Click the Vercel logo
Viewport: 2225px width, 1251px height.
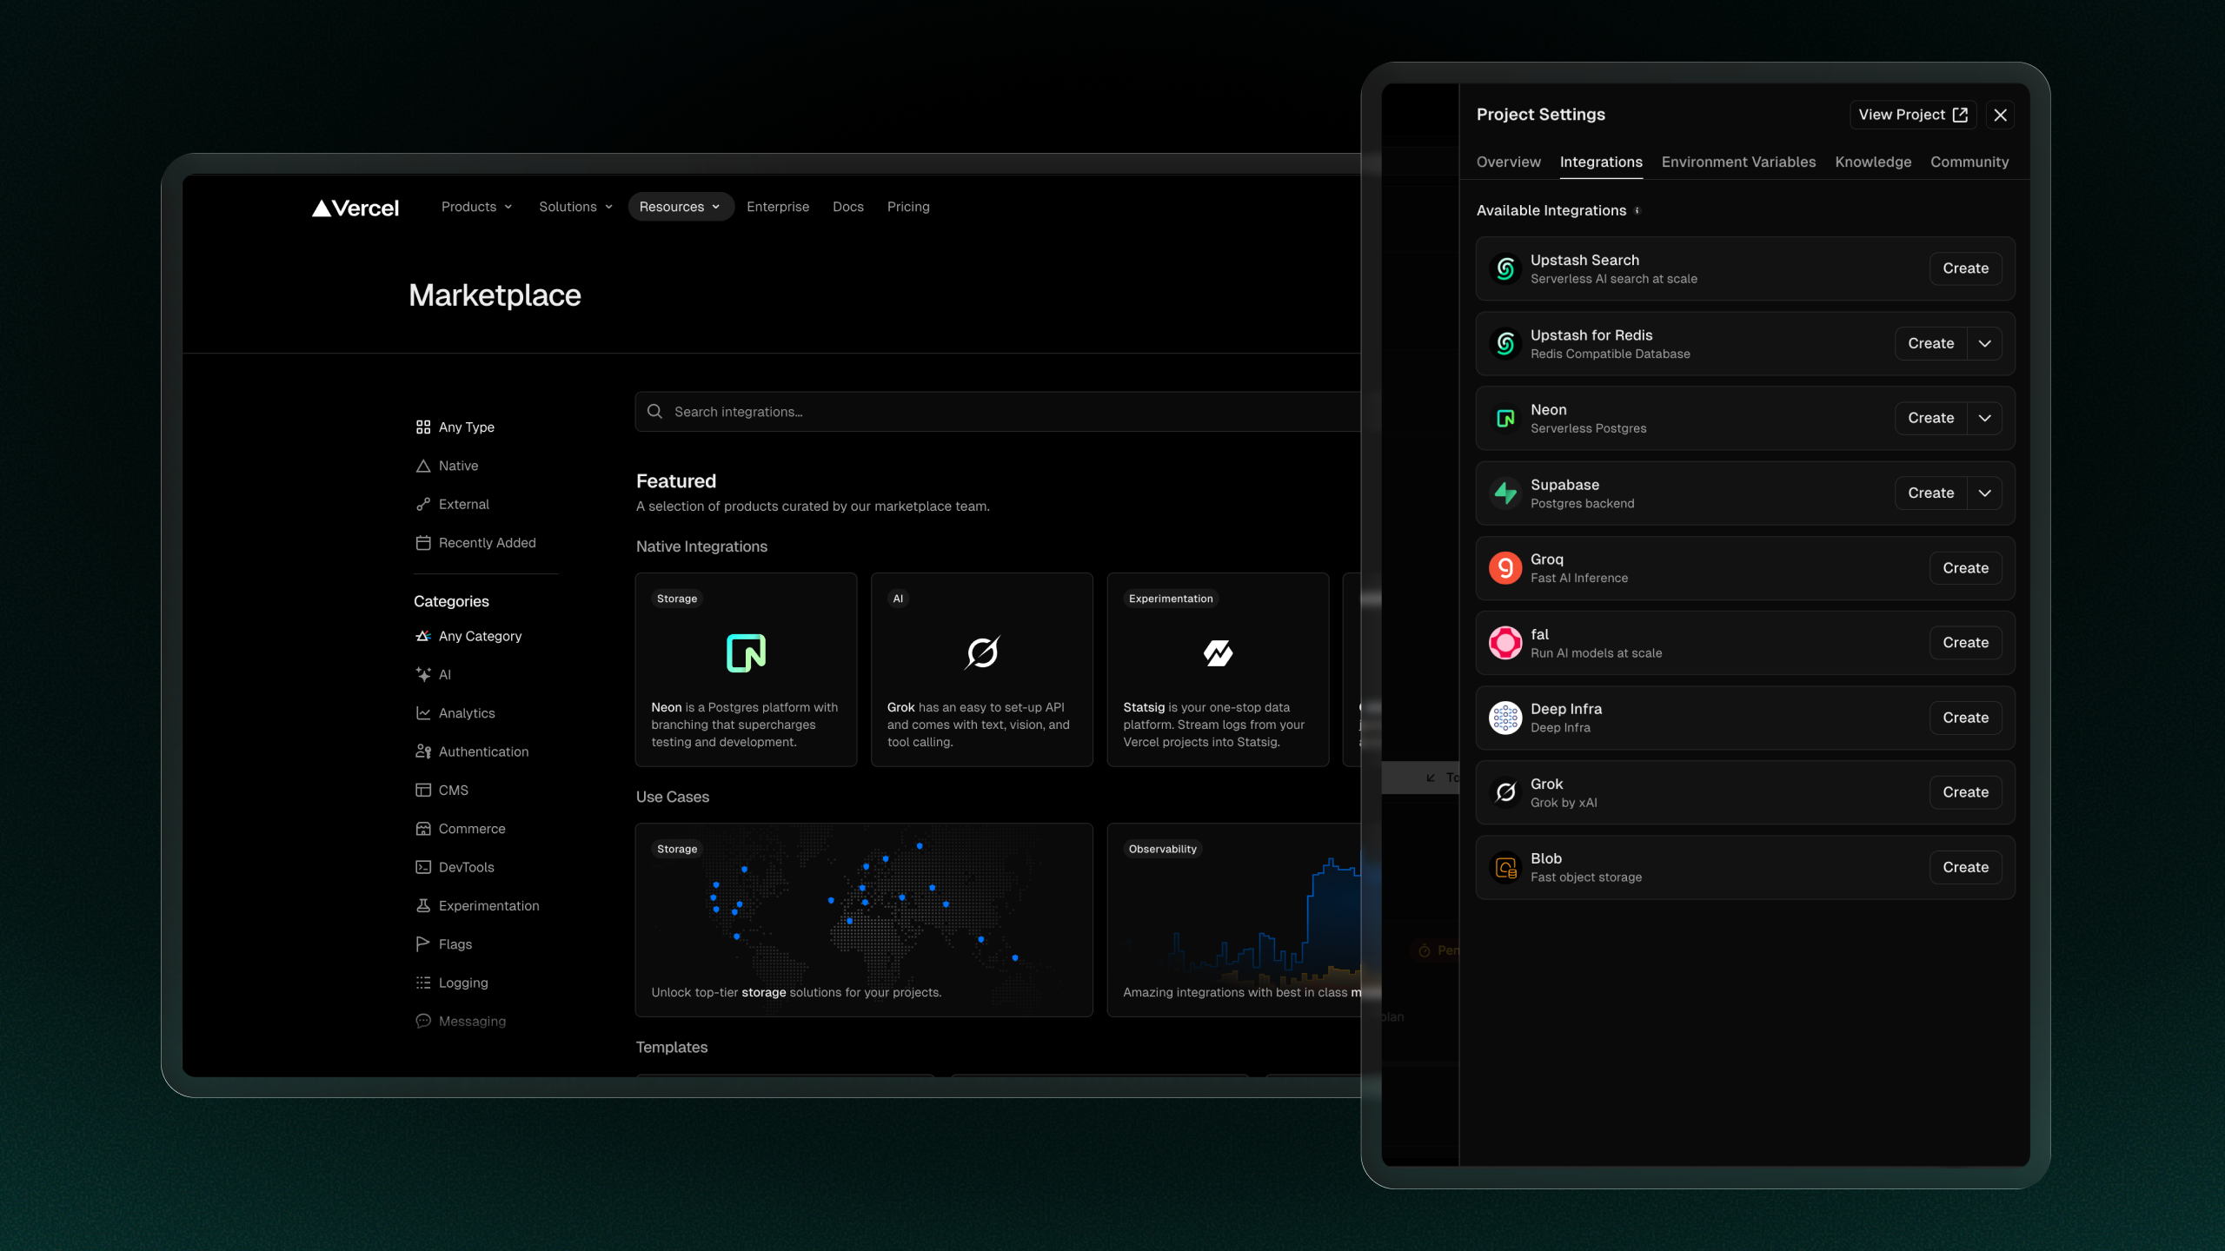click(x=355, y=208)
